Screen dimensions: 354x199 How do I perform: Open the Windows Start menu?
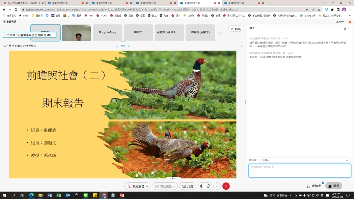pos(4,195)
